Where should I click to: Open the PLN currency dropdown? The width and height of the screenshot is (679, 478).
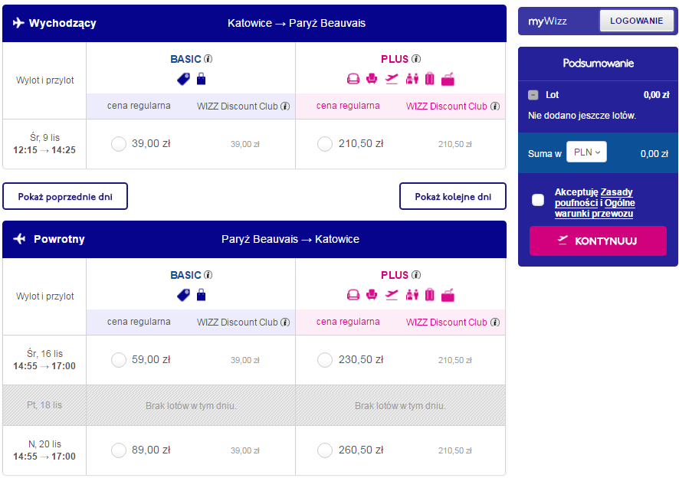pos(586,152)
